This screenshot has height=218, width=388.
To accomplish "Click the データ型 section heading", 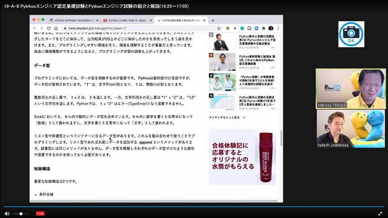I will tap(42, 65).
